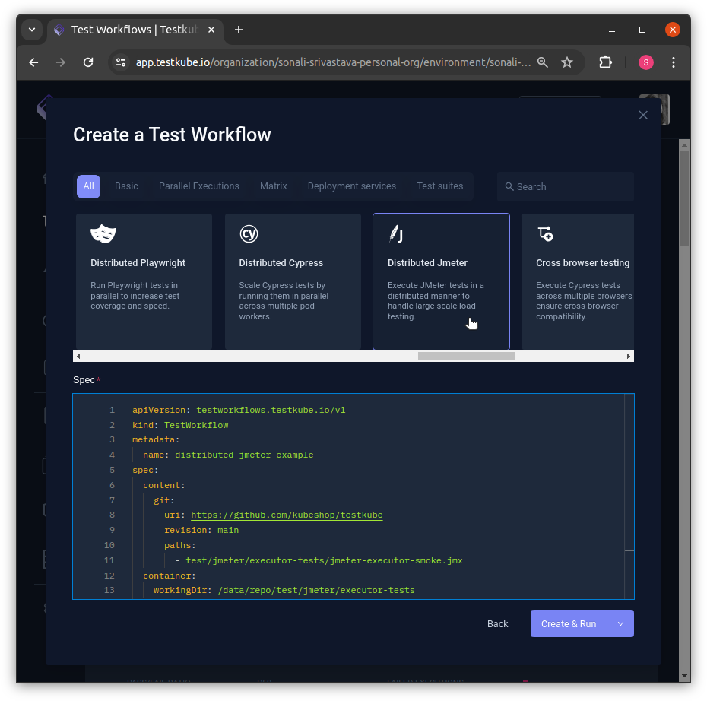Go back in browser history
Viewport: 707px width, 701px height.
click(33, 62)
